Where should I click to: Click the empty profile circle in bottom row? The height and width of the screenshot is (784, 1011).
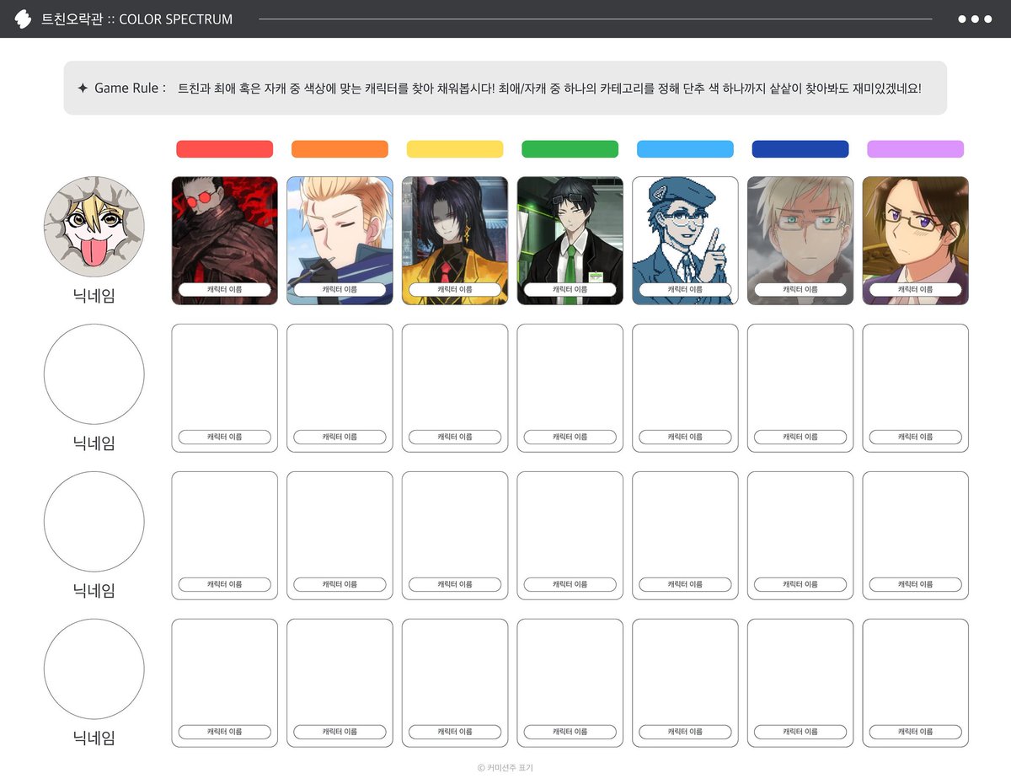pos(94,669)
